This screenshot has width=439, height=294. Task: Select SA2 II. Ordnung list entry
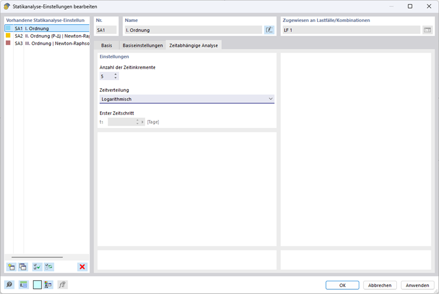pos(47,36)
